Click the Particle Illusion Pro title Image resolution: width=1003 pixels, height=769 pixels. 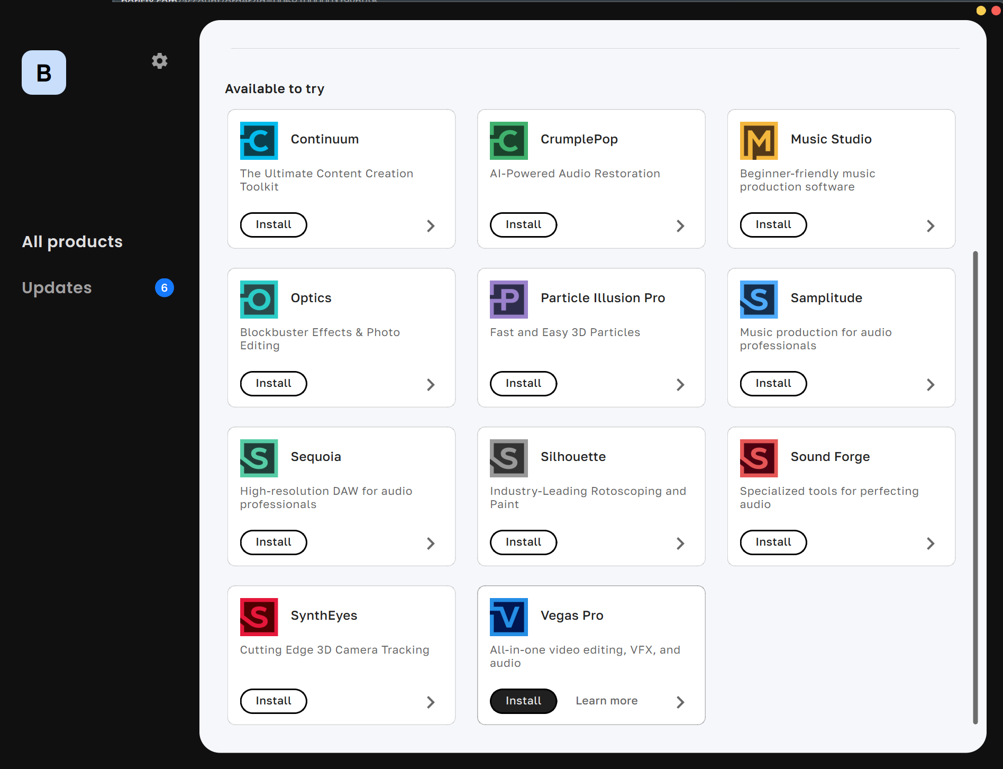pyautogui.click(x=603, y=298)
